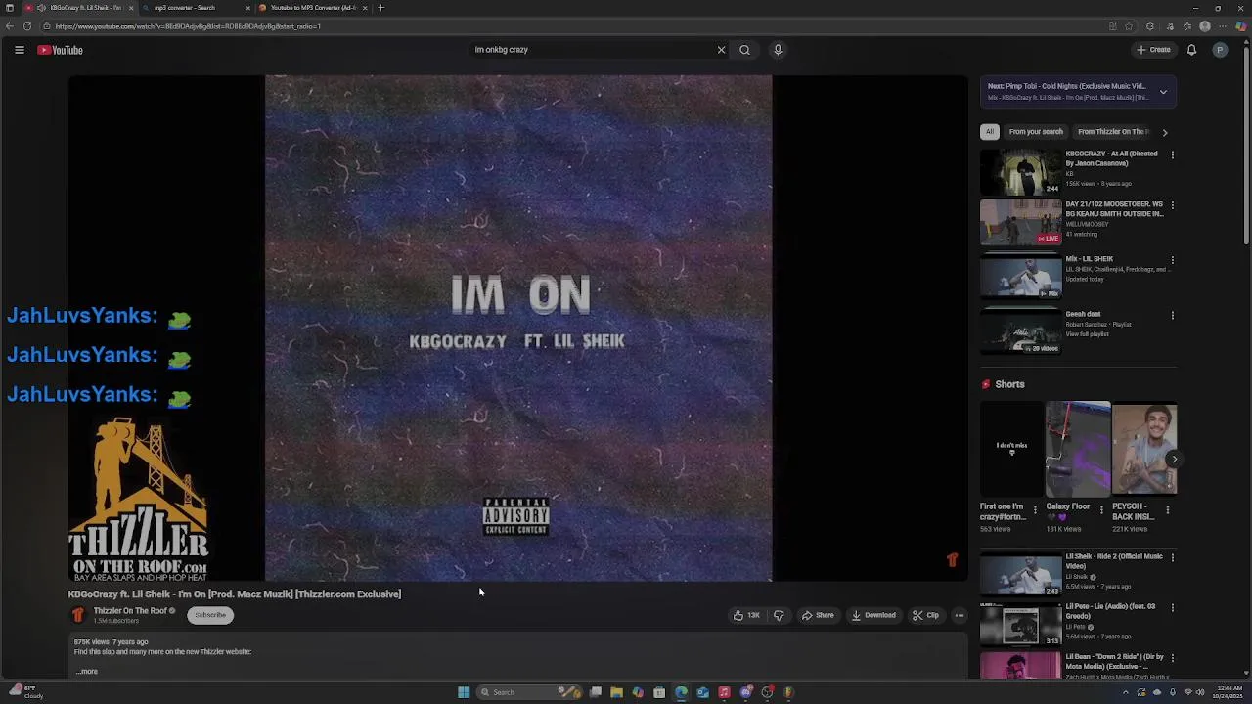Image resolution: width=1252 pixels, height=704 pixels.
Task: Open the Galaxy Floor short
Action: [1078, 449]
